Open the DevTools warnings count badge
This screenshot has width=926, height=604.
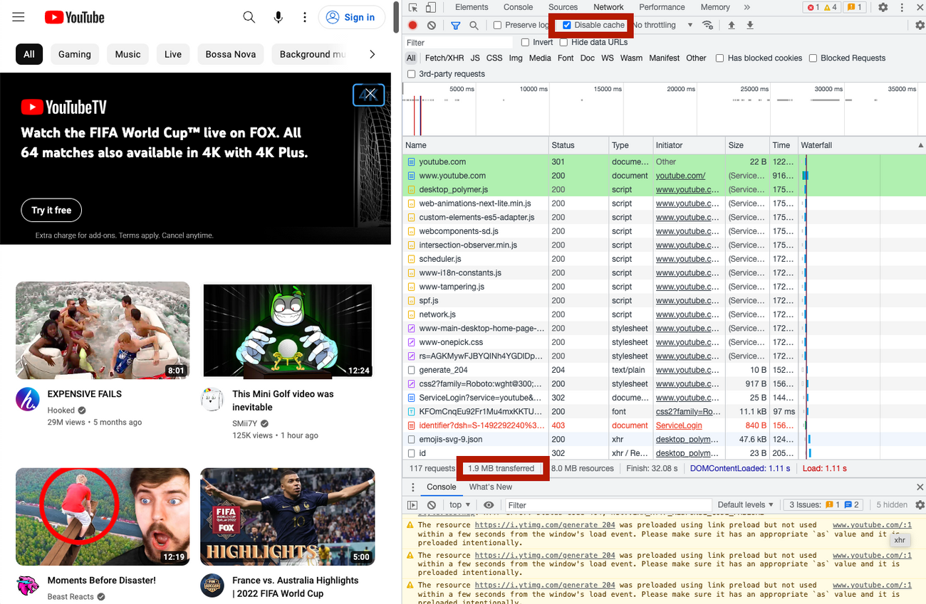click(x=830, y=7)
